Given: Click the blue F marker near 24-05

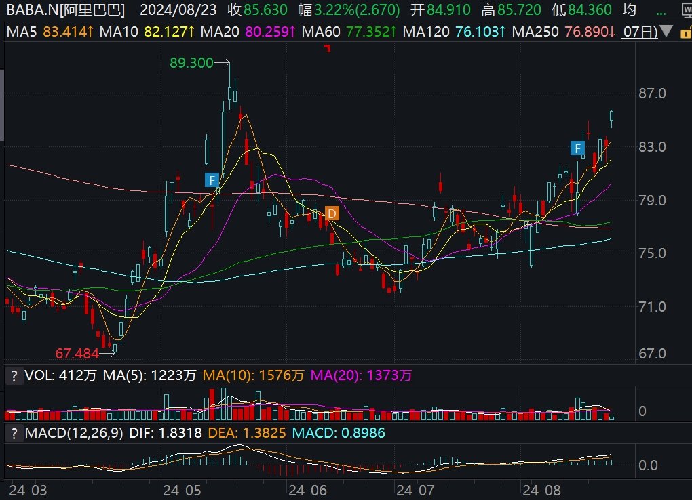Looking at the screenshot, I should coord(212,180).
